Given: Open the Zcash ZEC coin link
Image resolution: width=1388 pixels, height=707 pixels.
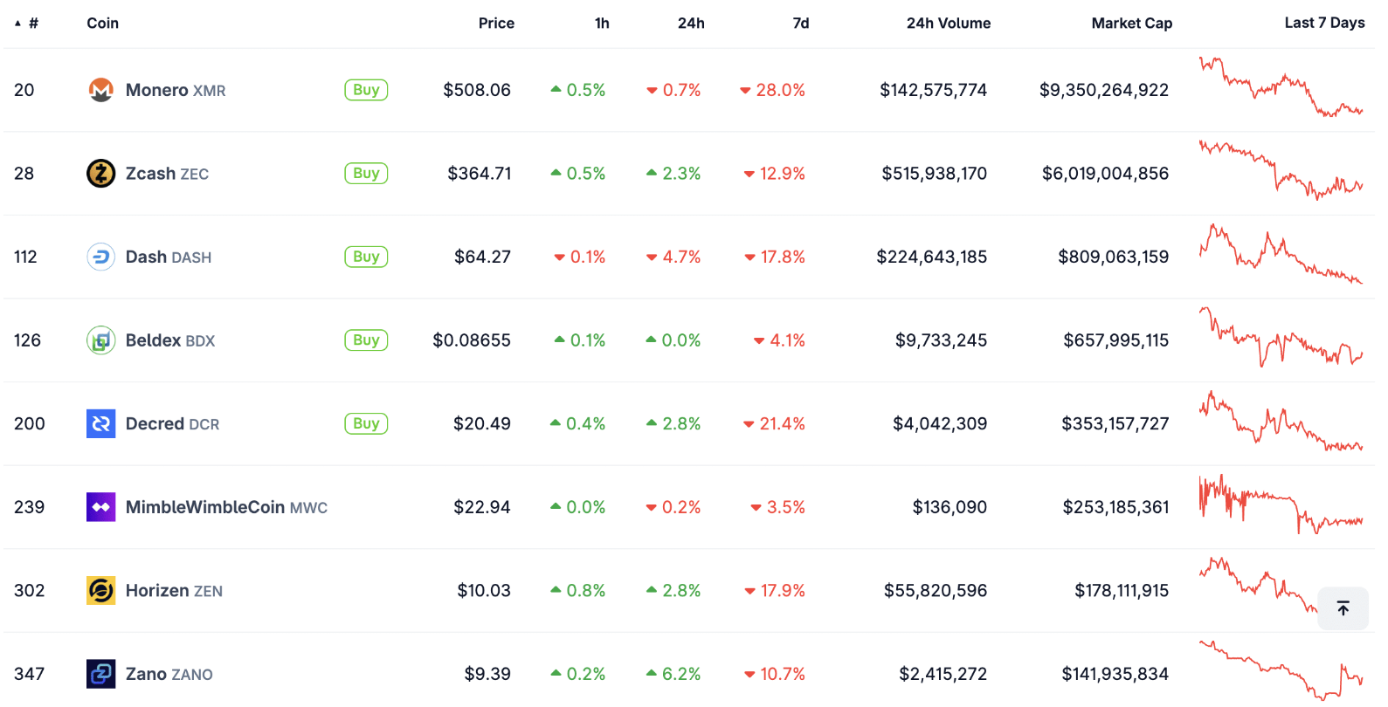Looking at the screenshot, I should (x=167, y=174).
